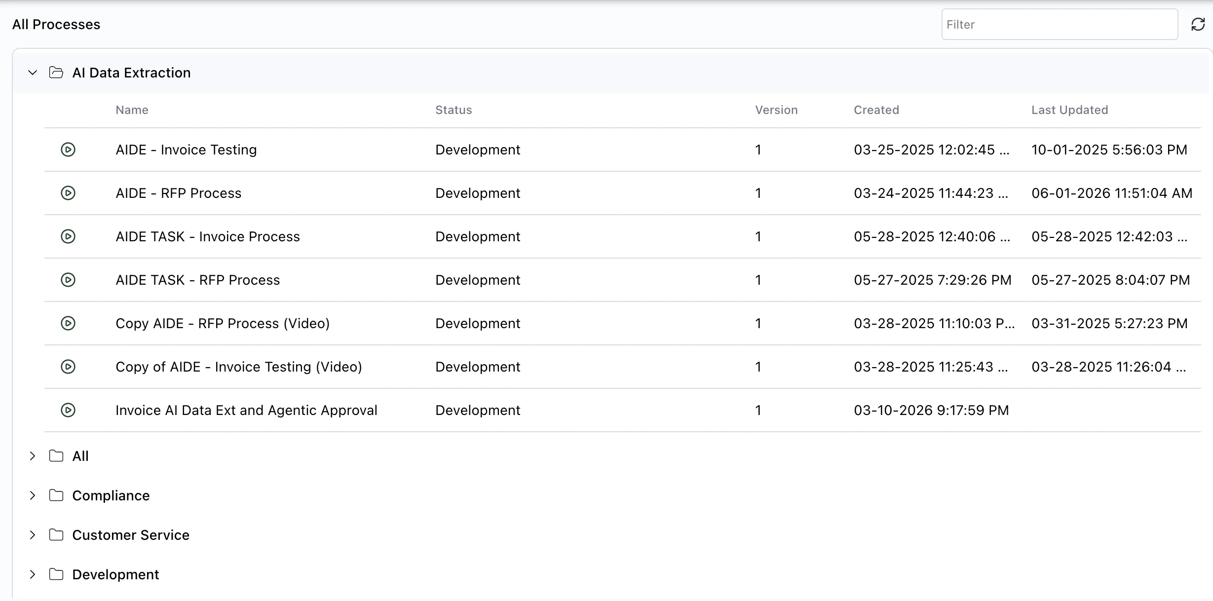Click the Status column header
The width and height of the screenshot is (1213, 601).
point(454,110)
